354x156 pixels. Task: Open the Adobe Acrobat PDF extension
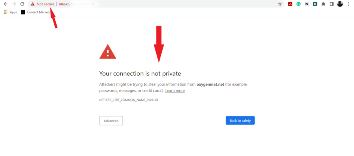tap(290, 4)
